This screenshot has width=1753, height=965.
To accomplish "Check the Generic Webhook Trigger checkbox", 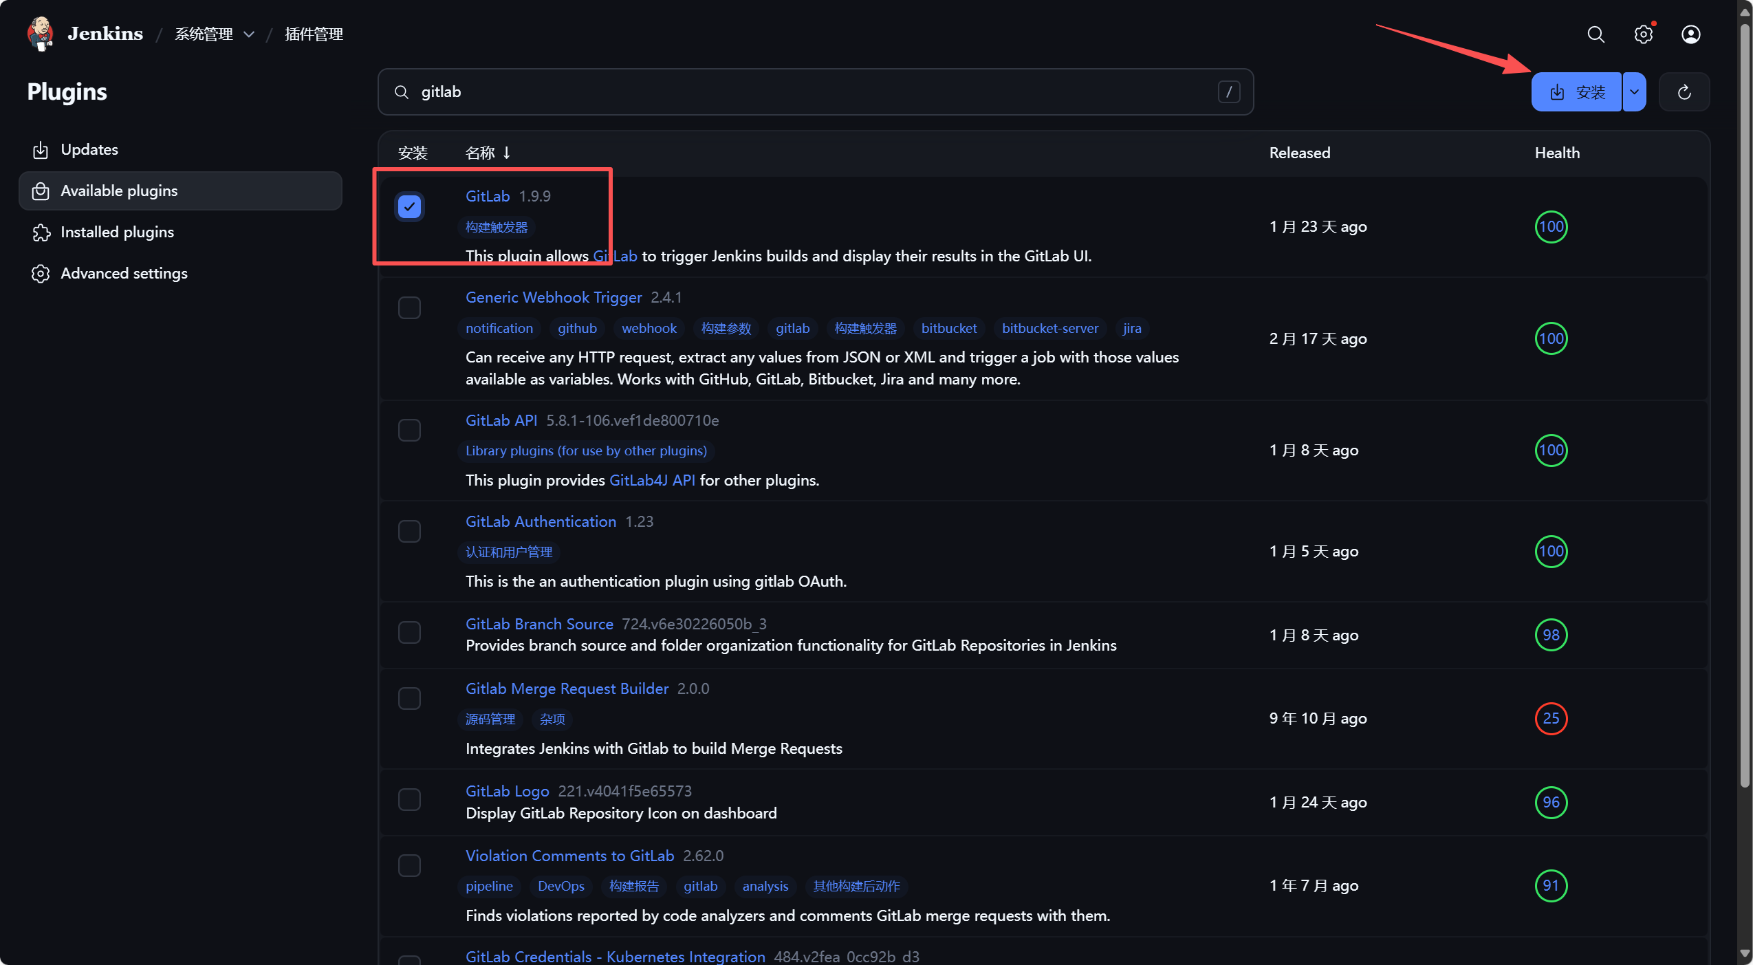I will tap(409, 307).
